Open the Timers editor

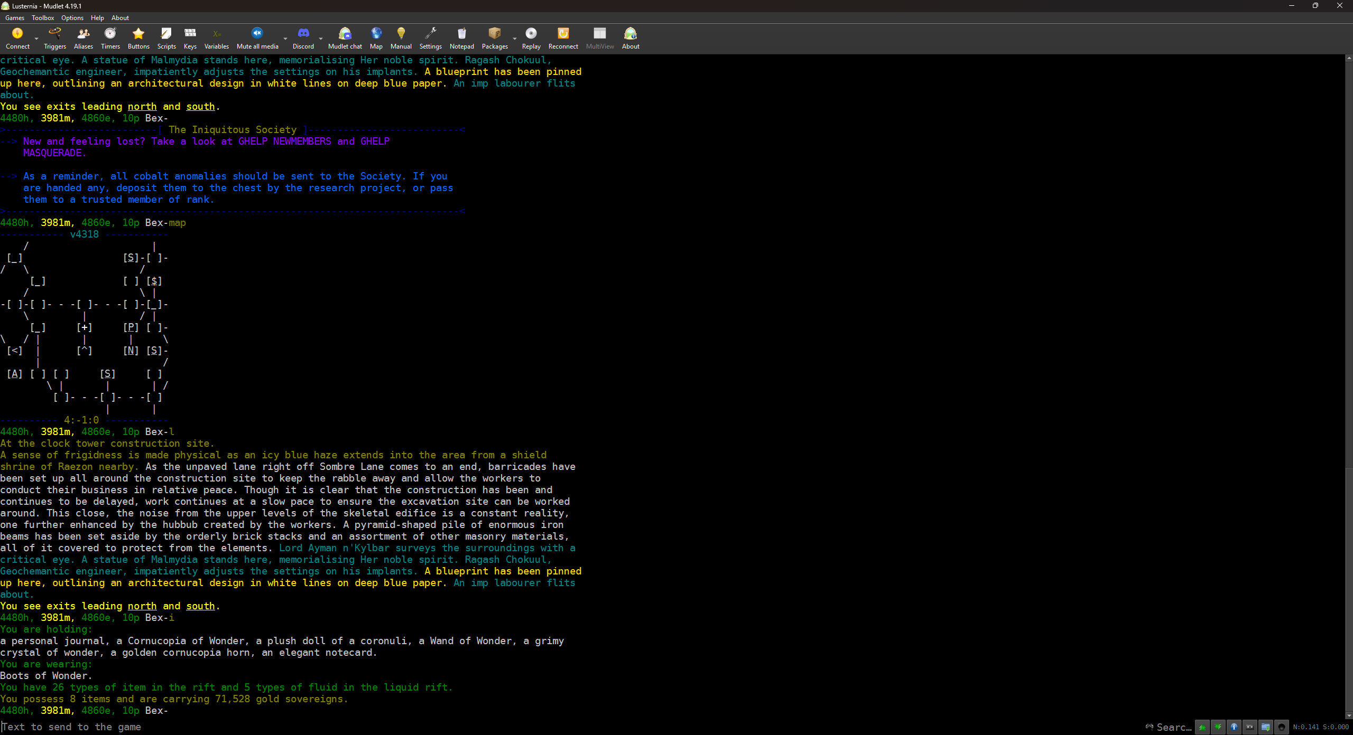point(110,38)
